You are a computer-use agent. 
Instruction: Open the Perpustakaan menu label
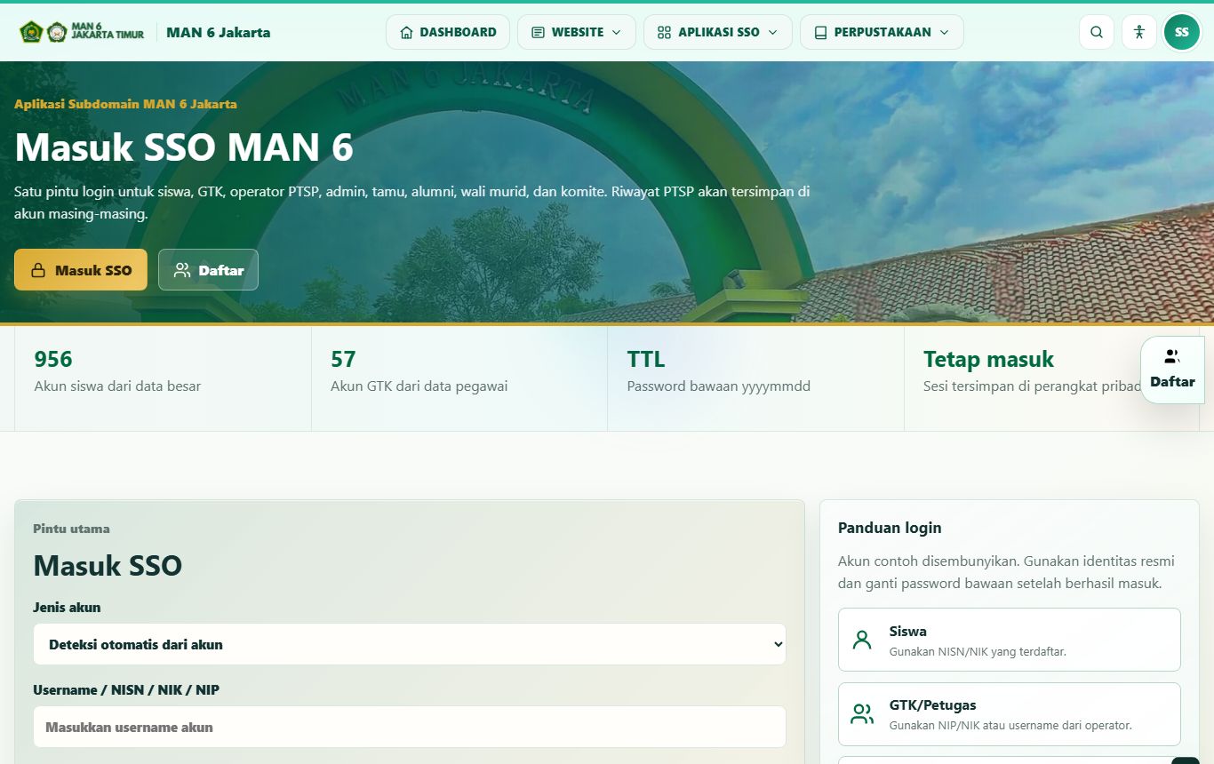[x=883, y=32]
